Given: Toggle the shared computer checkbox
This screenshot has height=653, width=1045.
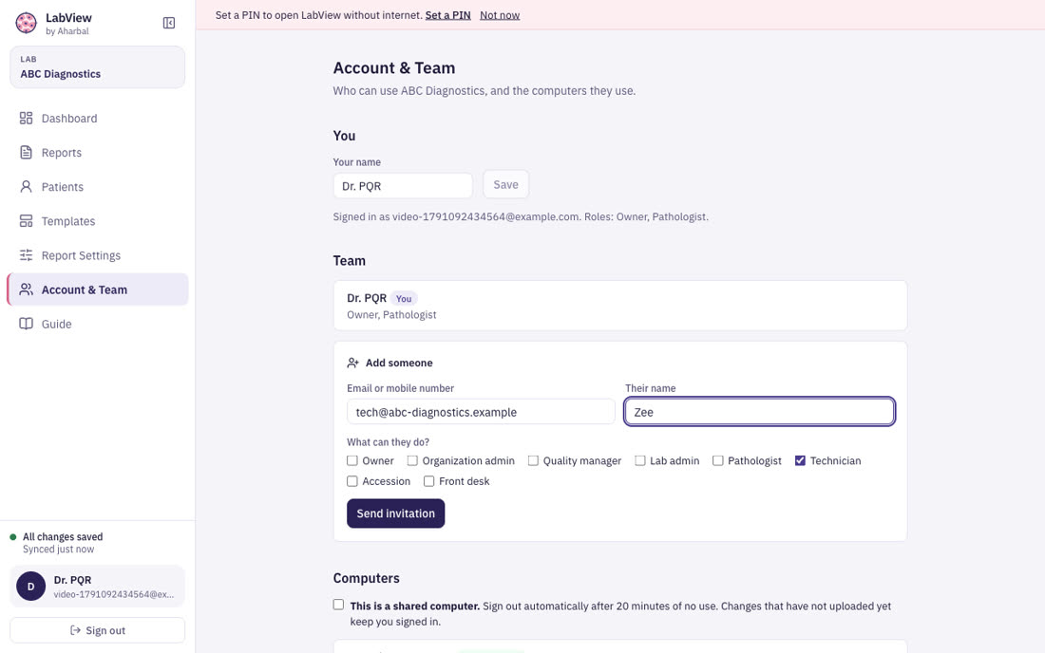Looking at the screenshot, I should (338, 606).
